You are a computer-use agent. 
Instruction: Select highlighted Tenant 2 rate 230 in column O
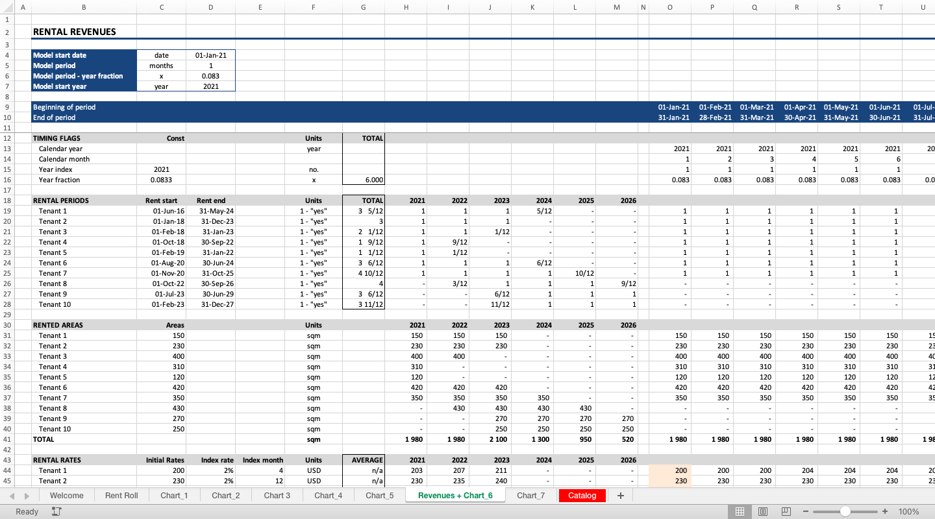click(669, 481)
